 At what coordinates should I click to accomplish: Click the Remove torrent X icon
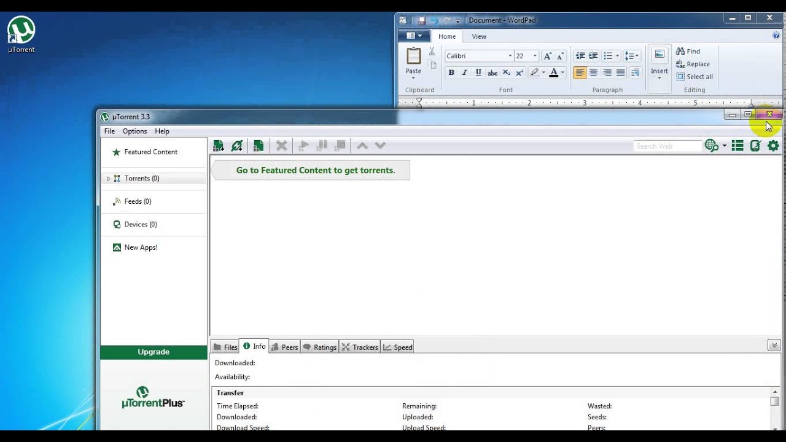point(281,145)
